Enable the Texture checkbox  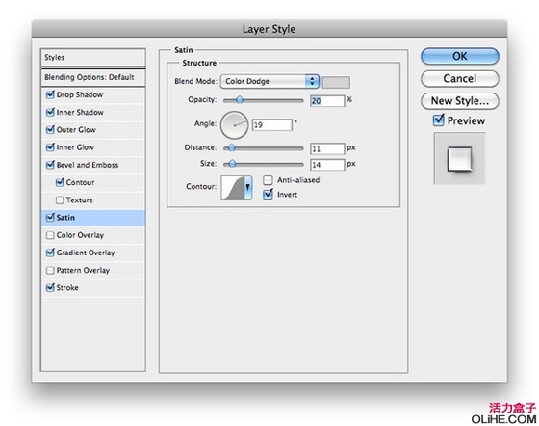[60, 200]
